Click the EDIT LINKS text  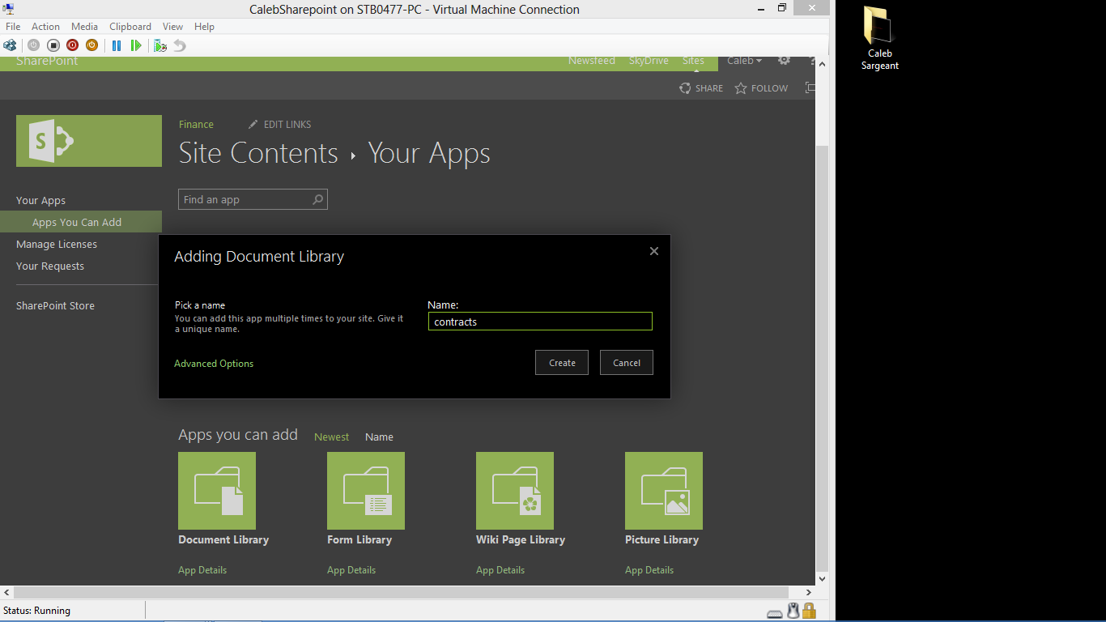point(287,124)
